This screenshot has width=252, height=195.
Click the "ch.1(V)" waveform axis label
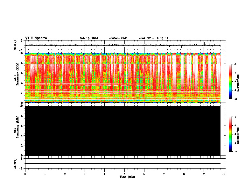(x=15, y=45)
